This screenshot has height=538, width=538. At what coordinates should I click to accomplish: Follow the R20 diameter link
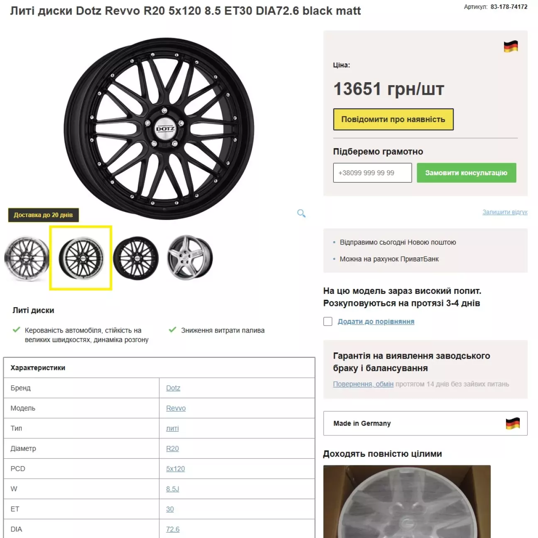173,449
